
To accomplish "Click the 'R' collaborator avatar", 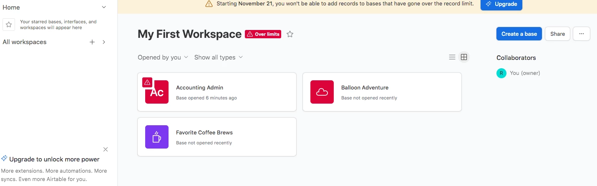I will [x=501, y=73].
